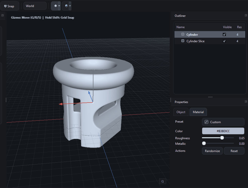Open the Custom material preset dropdown

[223, 122]
